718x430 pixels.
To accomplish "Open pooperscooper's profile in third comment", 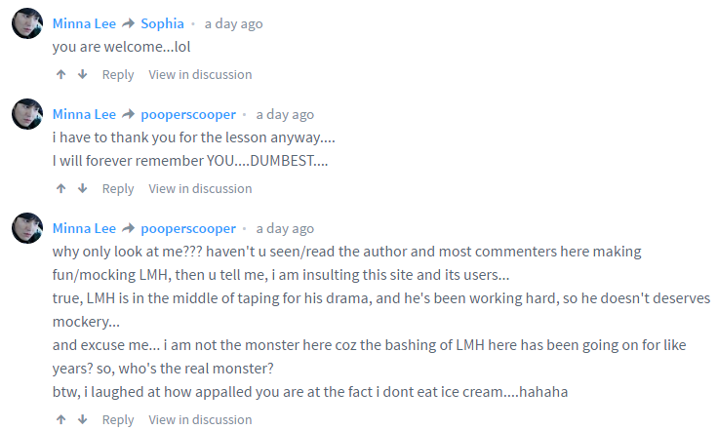I will (188, 228).
